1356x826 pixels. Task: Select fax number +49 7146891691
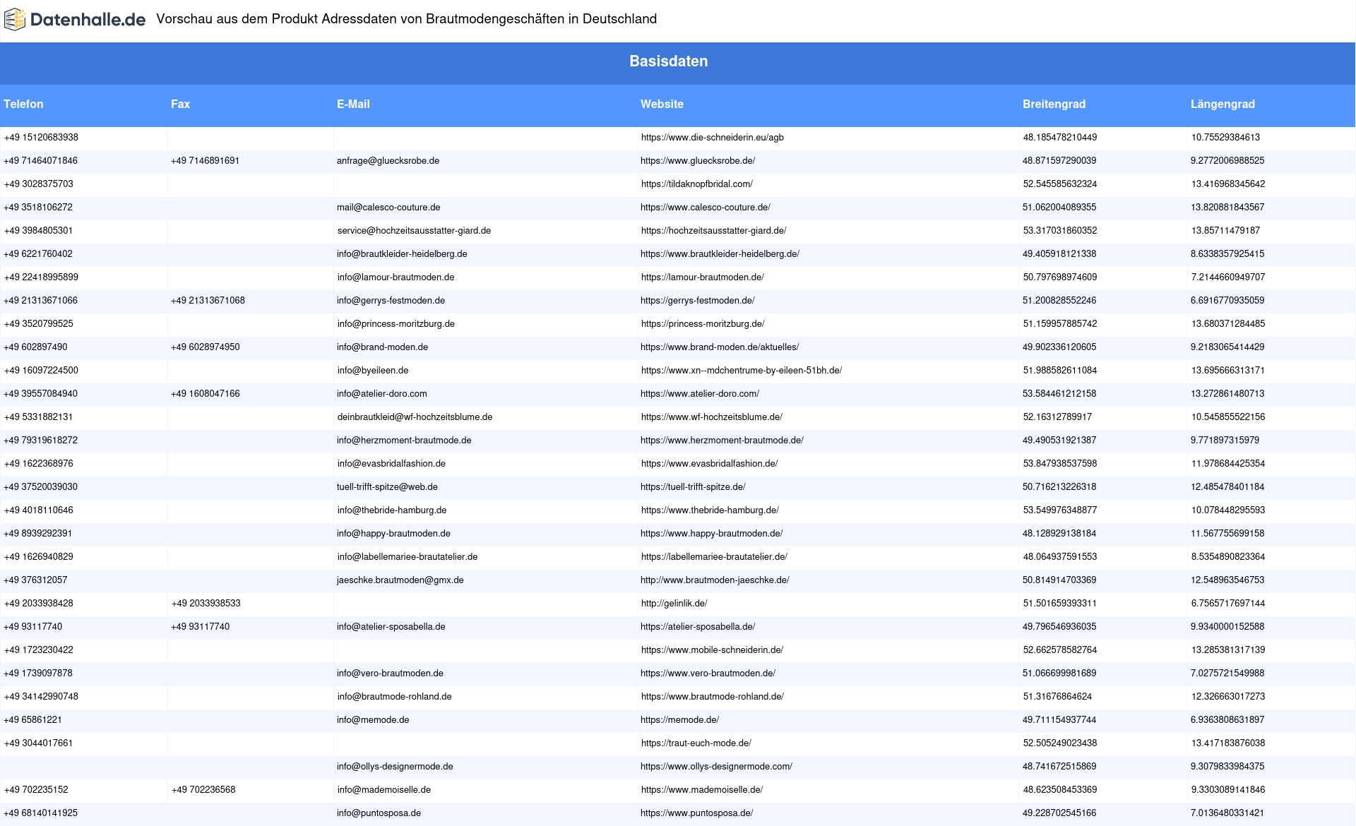(x=205, y=161)
